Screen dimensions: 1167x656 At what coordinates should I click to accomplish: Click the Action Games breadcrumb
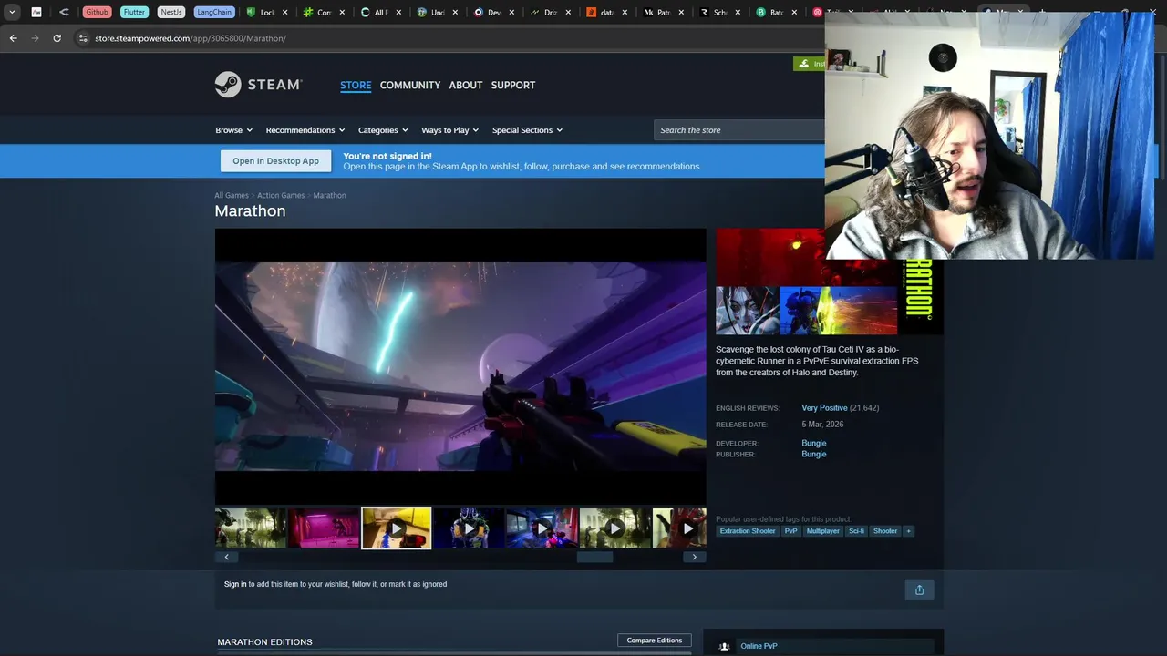tap(281, 195)
